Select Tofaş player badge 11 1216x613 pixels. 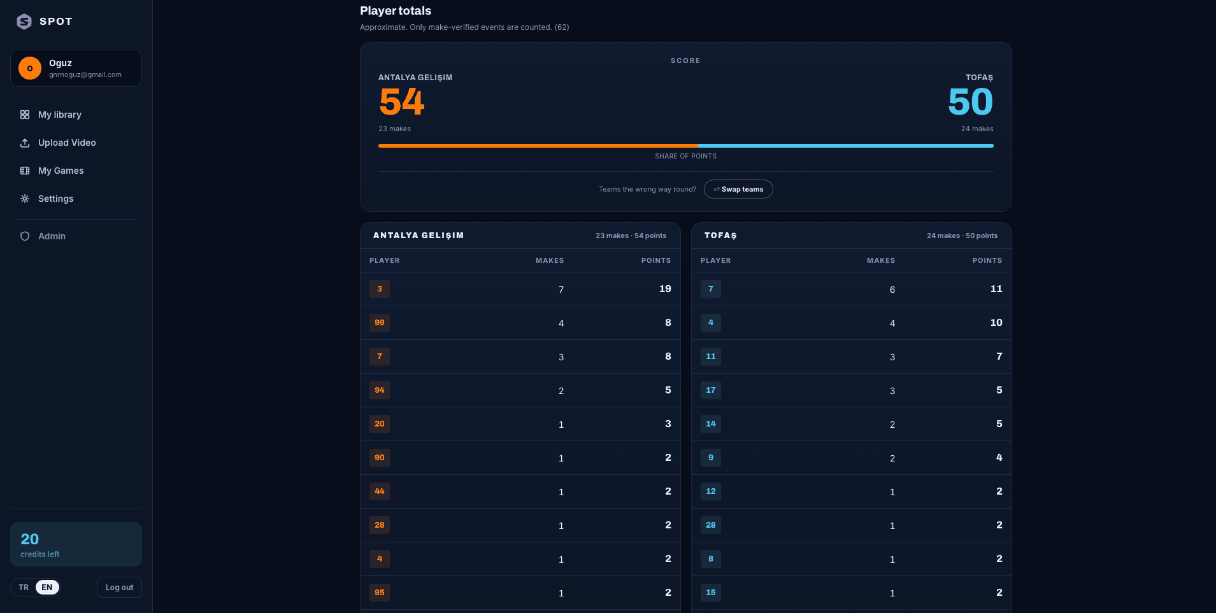(x=711, y=356)
